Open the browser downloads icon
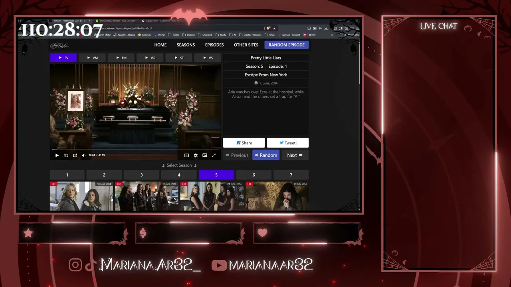This screenshot has height=287, width=511. coord(326,28)
